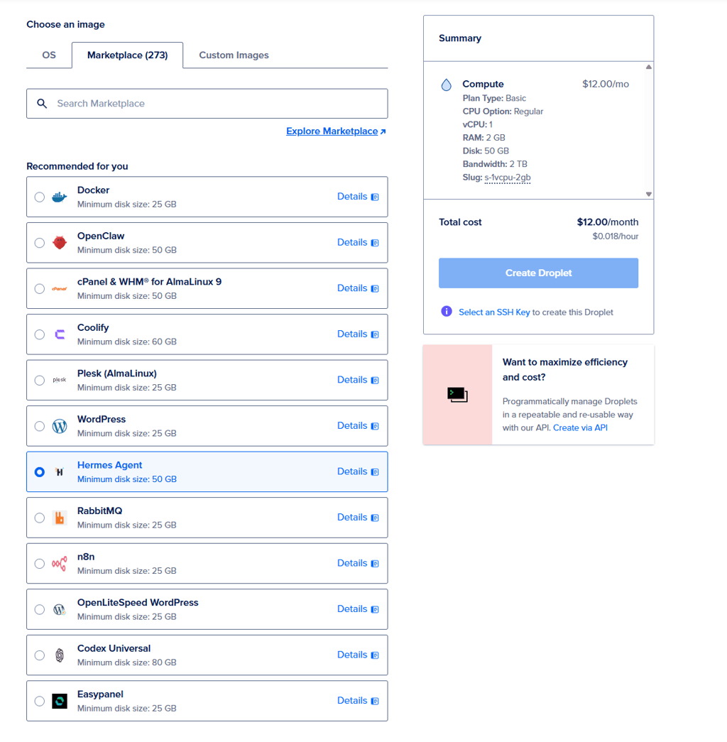727x742 pixels.
Task: Open Details for Codex Universal
Action: point(357,655)
